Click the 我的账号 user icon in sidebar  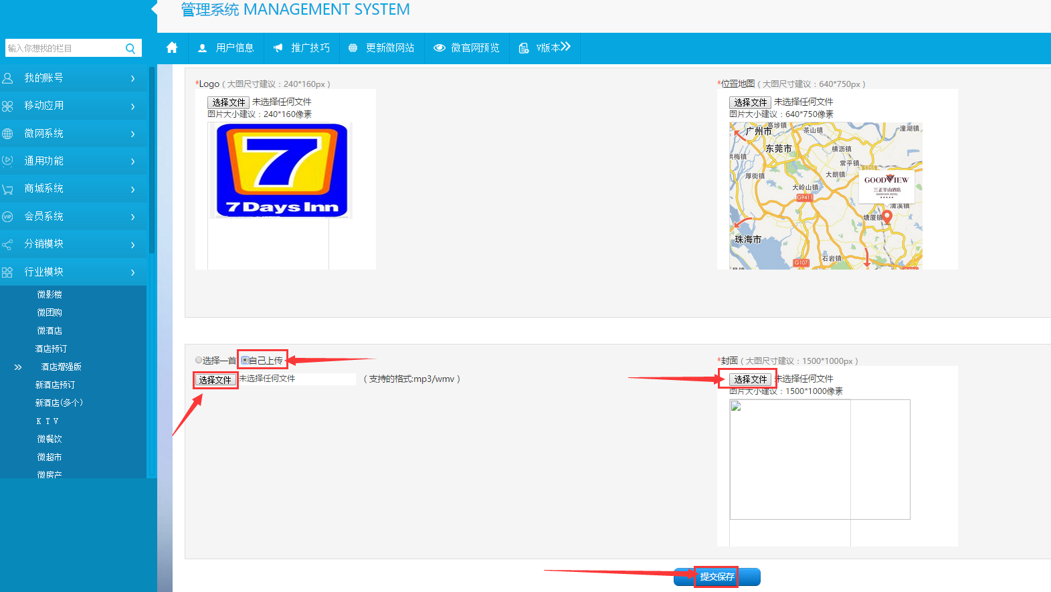point(8,78)
